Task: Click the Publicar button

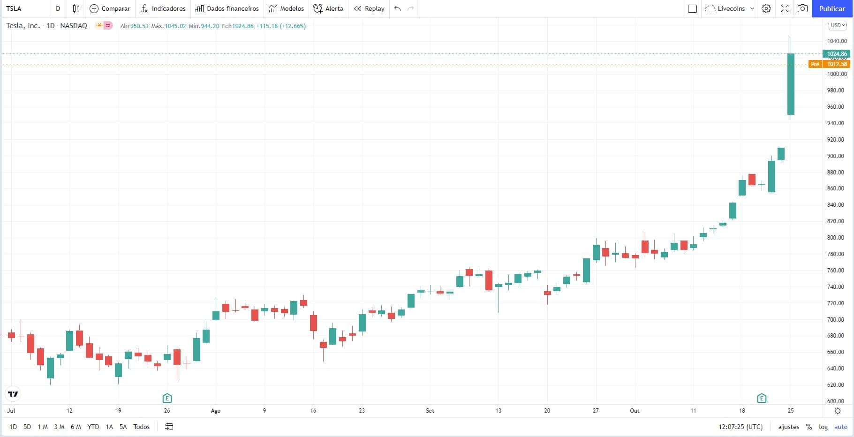Action: 832,8
